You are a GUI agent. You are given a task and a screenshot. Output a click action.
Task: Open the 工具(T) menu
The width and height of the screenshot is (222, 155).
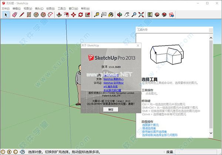pos(62,9)
